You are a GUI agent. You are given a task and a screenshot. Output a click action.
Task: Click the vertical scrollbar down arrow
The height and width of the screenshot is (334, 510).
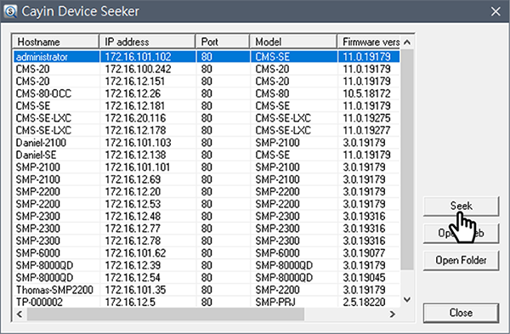pos(407,299)
